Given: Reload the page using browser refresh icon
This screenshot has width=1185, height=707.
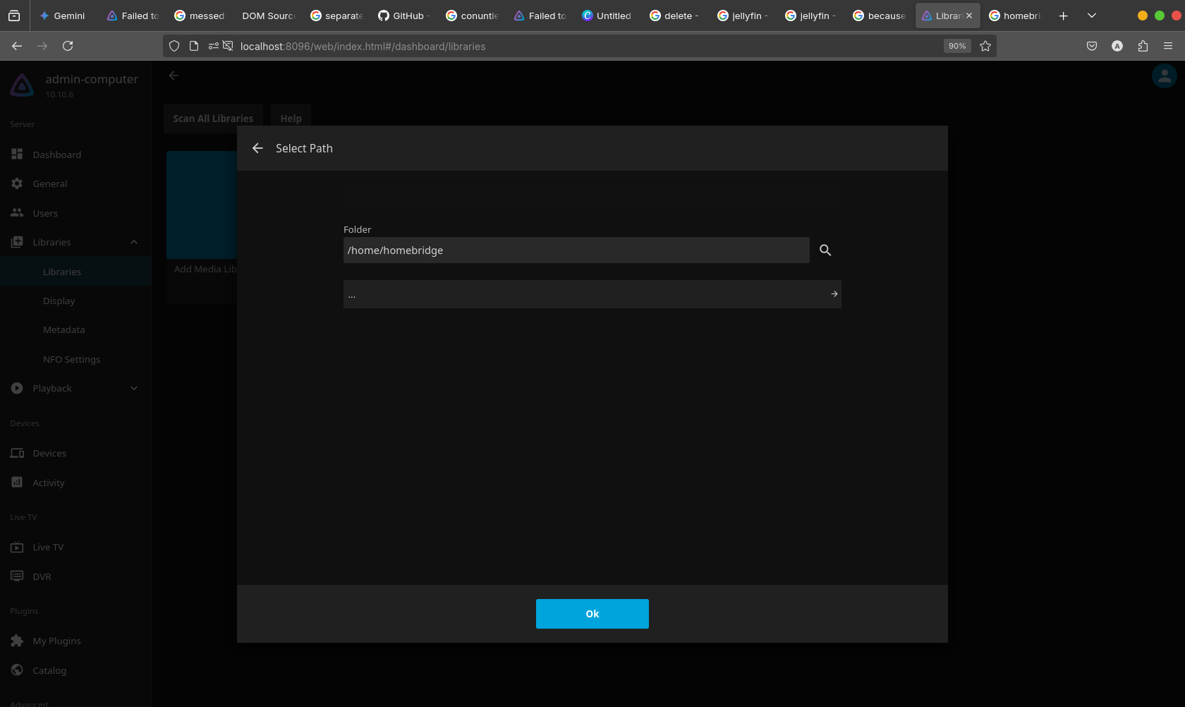Looking at the screenshot, I should point(68,46).
